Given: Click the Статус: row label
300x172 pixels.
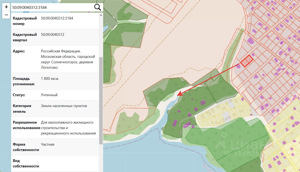Looking at the screenshot, I should click(19, 95).
